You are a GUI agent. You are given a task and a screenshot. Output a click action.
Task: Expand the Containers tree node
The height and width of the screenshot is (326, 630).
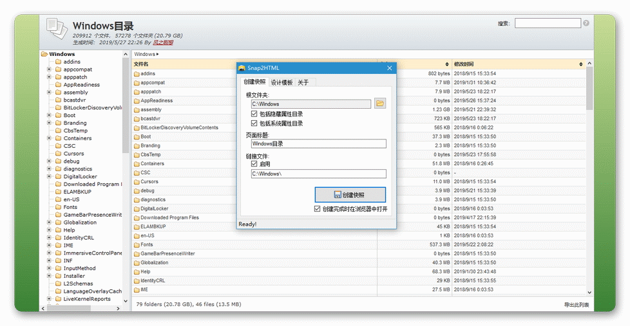(49, 138)
